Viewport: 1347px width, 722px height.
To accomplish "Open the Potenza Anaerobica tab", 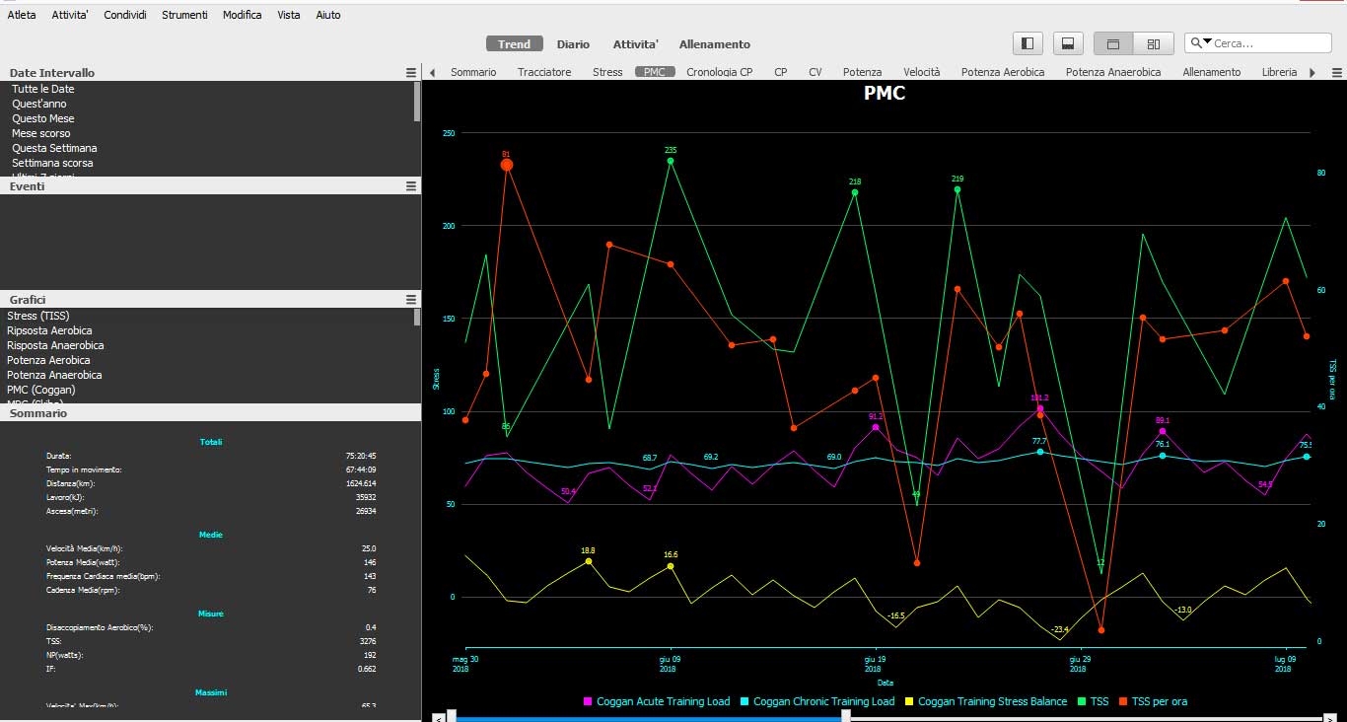I will pos(1113,72).
